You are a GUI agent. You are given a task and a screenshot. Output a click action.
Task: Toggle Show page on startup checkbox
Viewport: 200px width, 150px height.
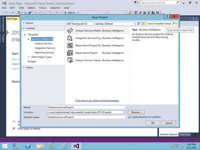click(14, 128)
